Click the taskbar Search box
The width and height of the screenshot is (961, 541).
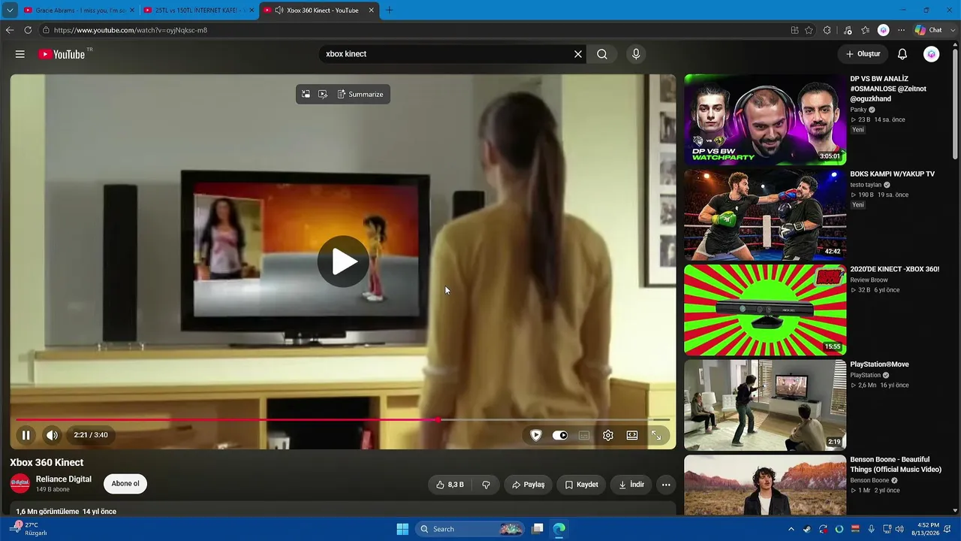pyautogui.click(x=470, y=529)
